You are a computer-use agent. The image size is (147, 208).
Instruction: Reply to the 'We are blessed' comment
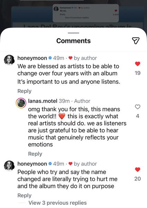click(x=24, y=91)
